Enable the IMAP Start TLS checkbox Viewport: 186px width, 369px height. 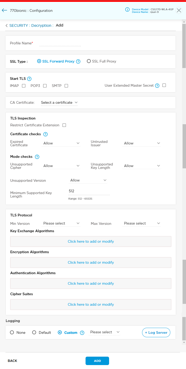click(x=24, y=86)
